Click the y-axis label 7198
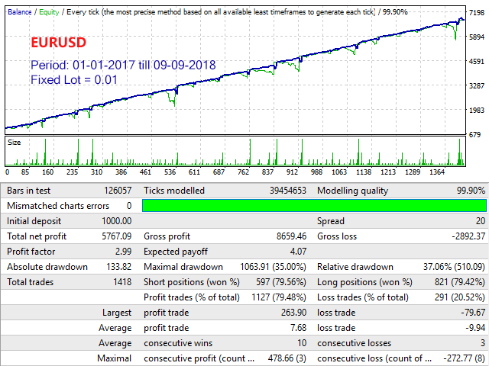 (x=477, y=13)
